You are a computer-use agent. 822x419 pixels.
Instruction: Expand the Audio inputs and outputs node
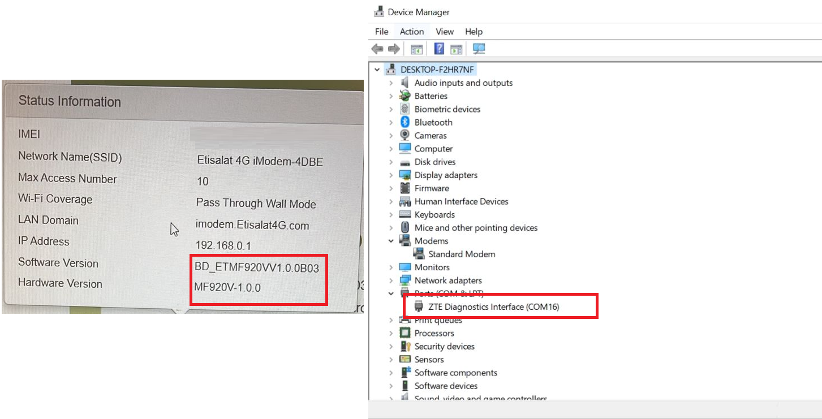391,83
